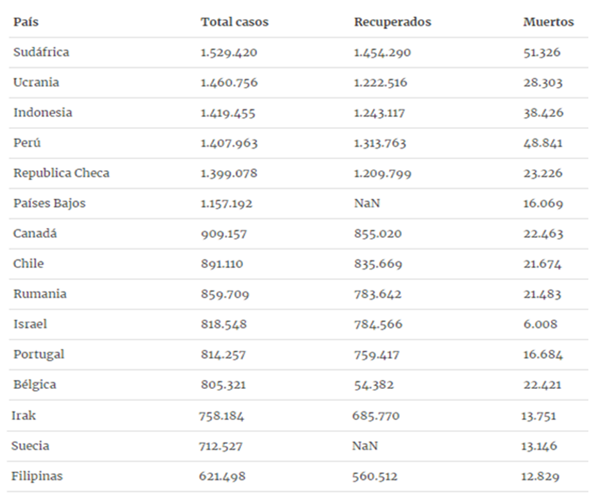
Task: Click the Recuperados column header
Action: pyautogui.click(x=392, y=22)
